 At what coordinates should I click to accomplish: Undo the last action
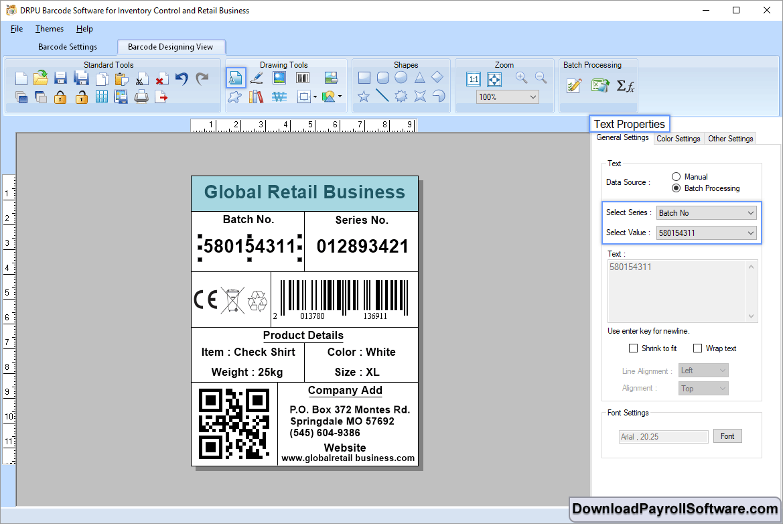pyautogui.click(x=182, y=78)
